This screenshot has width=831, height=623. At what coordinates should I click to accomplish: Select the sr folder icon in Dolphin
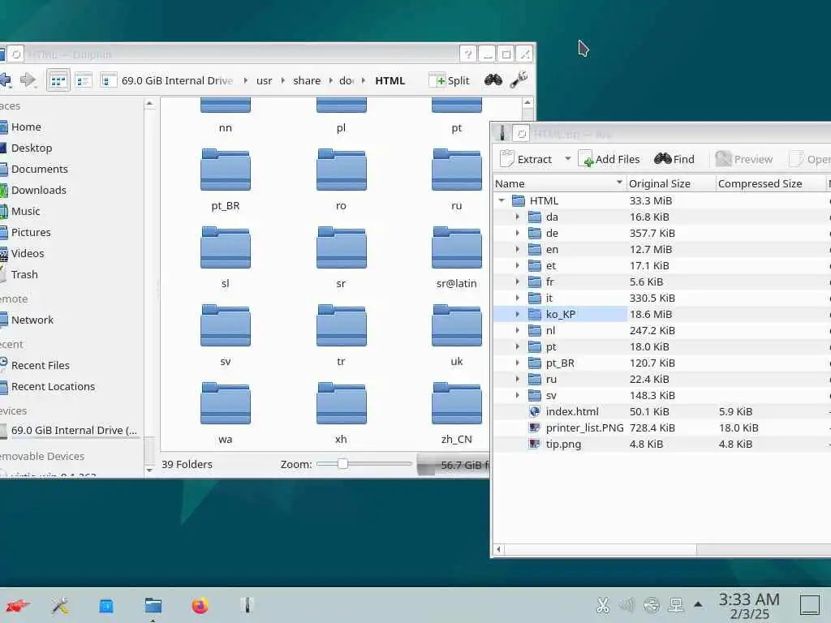(342, 248)
